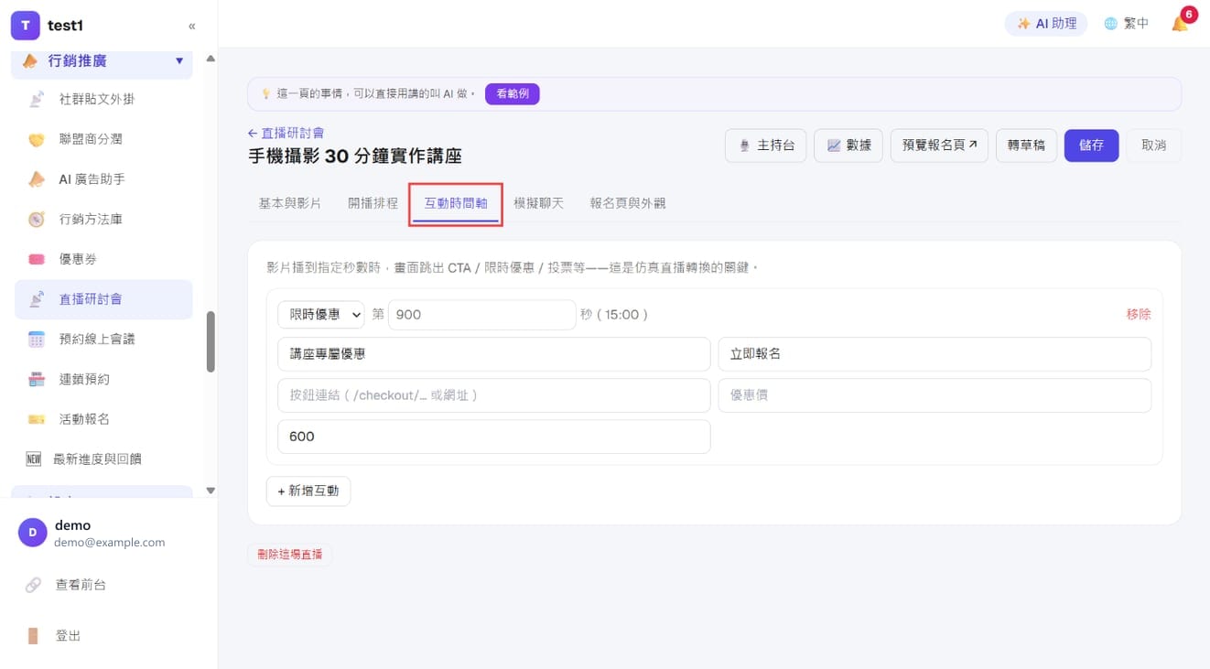This screenshot has height=669, width=1210.
Task: Open the 繁中 language selector
Action: click(1127, 24)
